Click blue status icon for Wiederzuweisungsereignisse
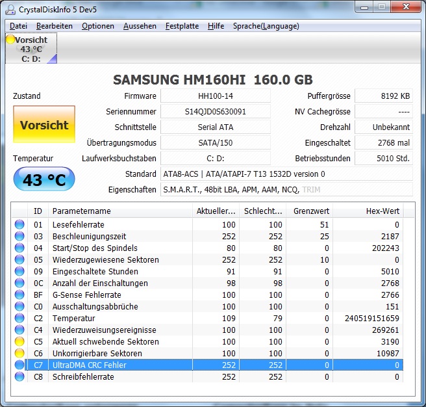 coord(19,330)
